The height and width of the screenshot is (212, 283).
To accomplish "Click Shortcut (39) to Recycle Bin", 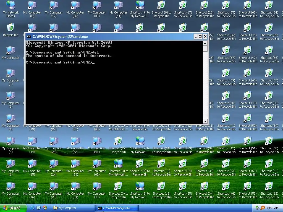I will [226, 77].
